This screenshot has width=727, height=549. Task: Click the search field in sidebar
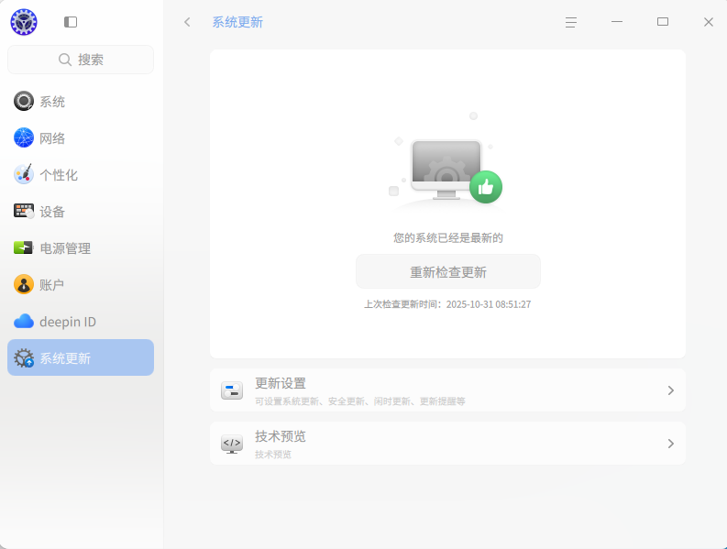(81, 60)
